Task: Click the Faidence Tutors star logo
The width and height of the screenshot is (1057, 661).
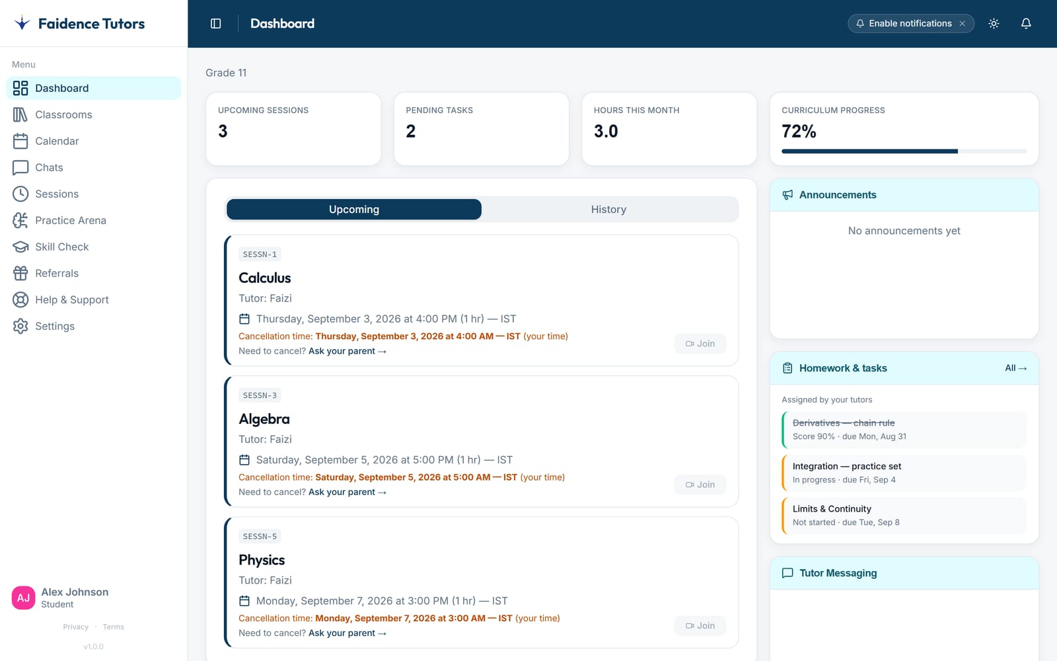Action: [22, 23]
